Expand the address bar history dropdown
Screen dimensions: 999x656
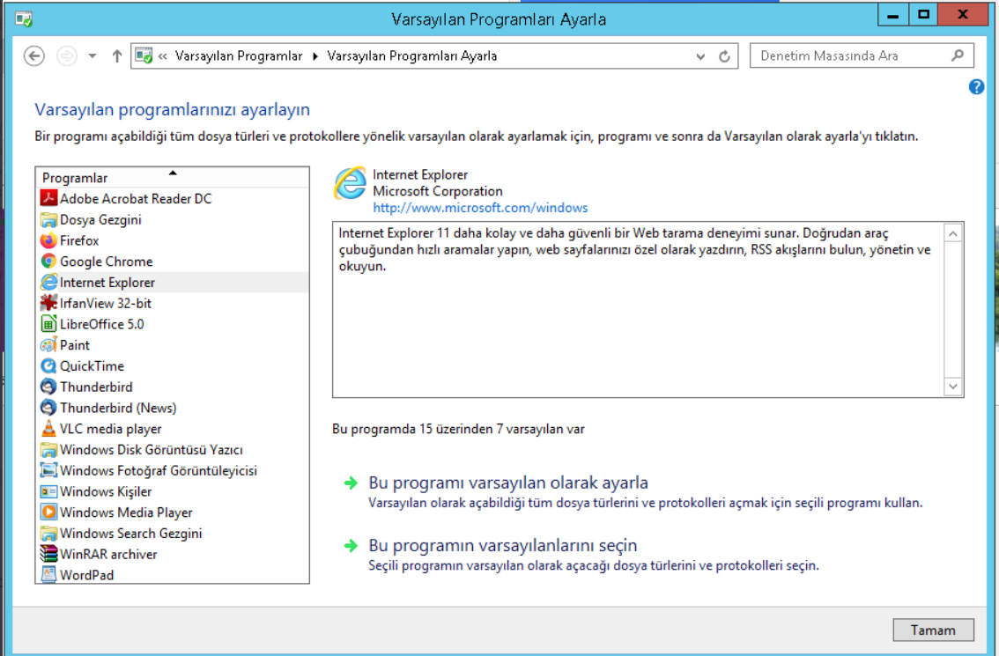(701, 56)
